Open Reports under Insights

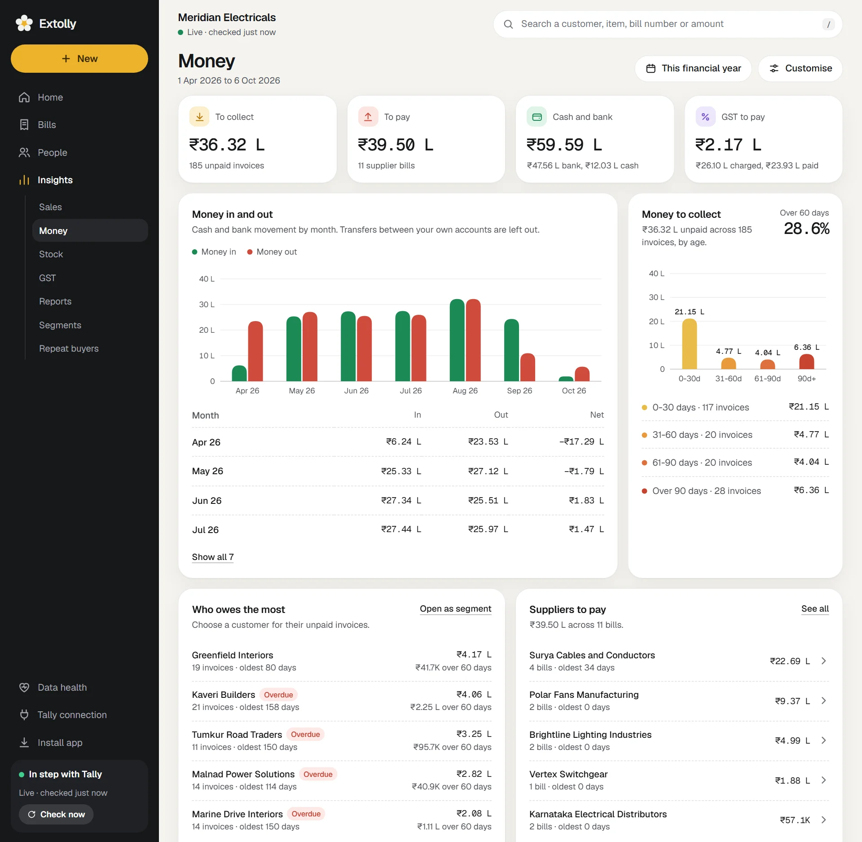(x=90, y=301)
